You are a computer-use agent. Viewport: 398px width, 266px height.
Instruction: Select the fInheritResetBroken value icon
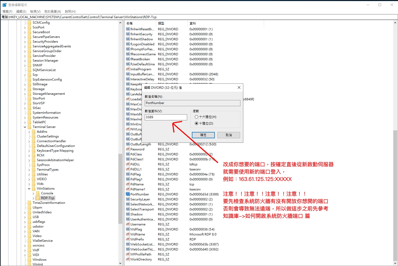128,29
